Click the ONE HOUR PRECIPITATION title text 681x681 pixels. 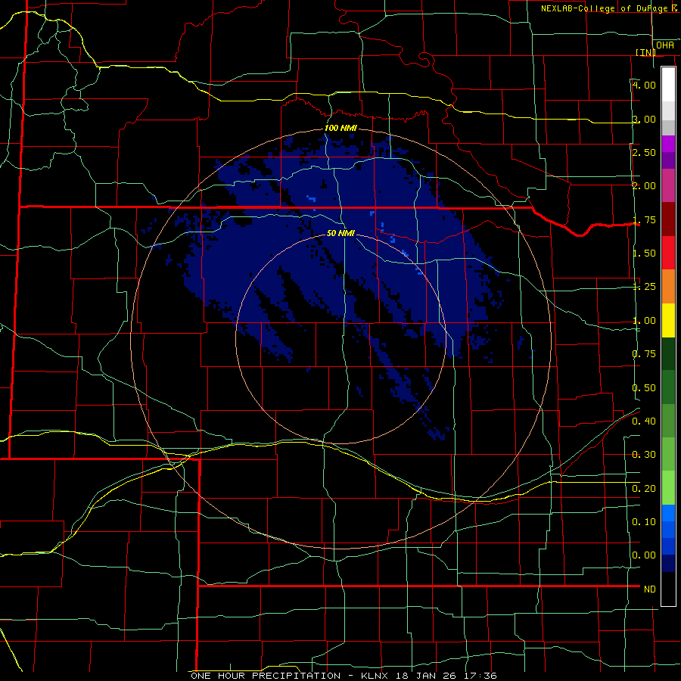tap(266, 676)
